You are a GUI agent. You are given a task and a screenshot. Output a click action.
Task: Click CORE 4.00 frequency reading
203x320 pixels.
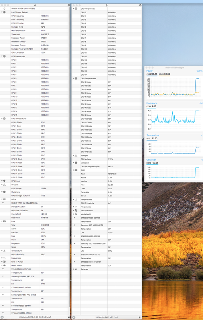point(152,106)
